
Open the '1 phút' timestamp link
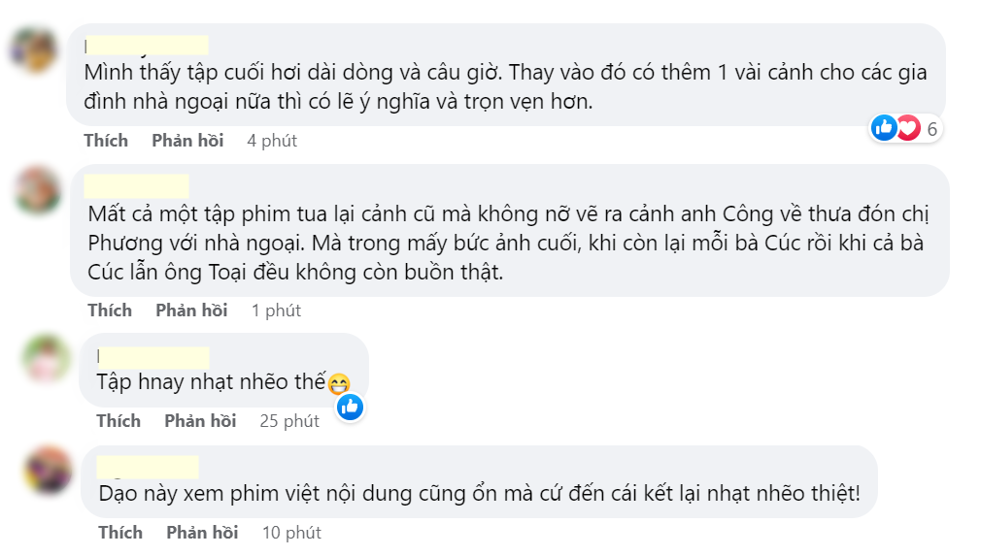click(x=276, y=311)
